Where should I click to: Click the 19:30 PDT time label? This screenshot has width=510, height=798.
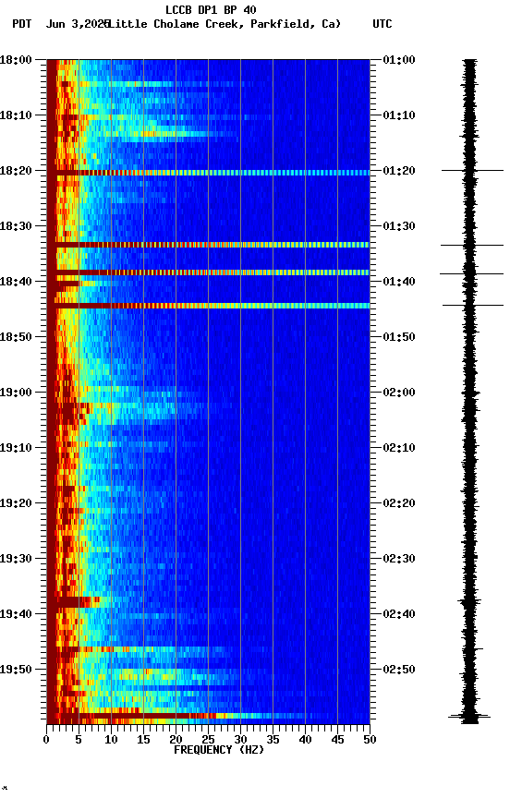point(16,560)
